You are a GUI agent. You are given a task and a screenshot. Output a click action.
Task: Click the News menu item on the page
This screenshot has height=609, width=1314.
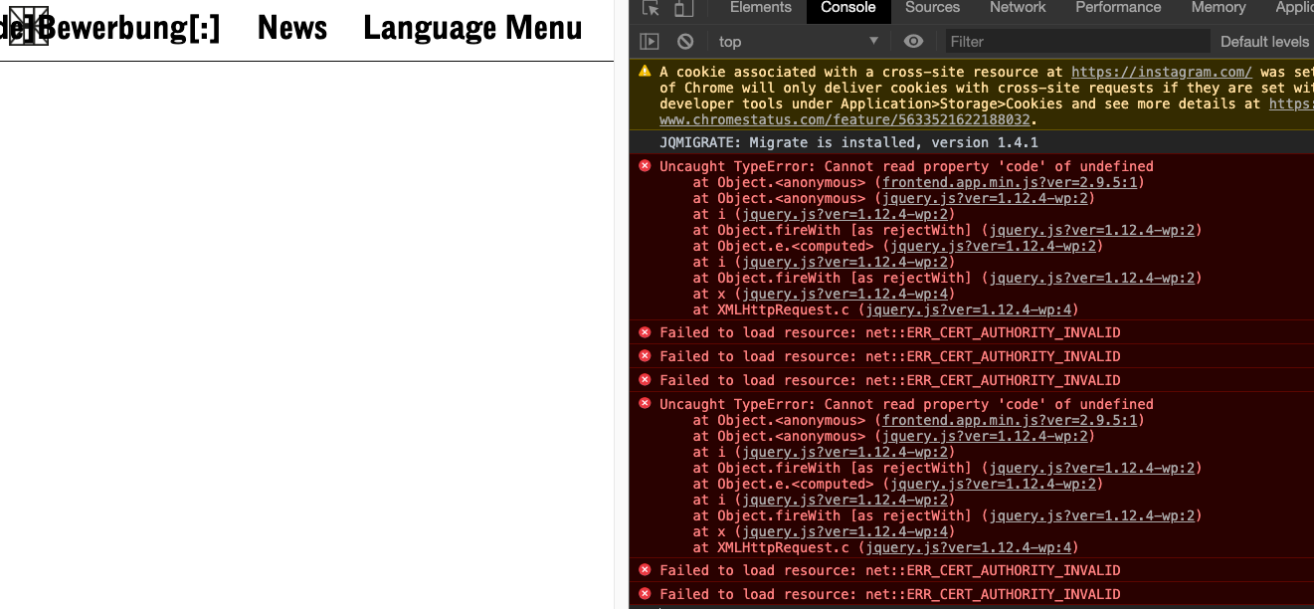tap(291, 28)
